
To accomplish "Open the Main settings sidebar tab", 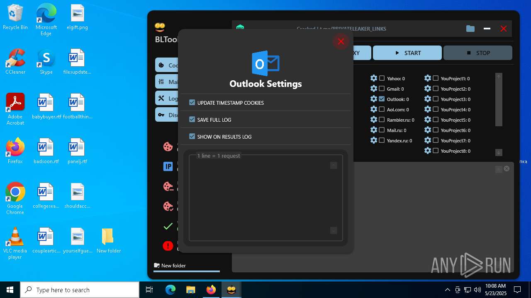I will pos(167,82).
